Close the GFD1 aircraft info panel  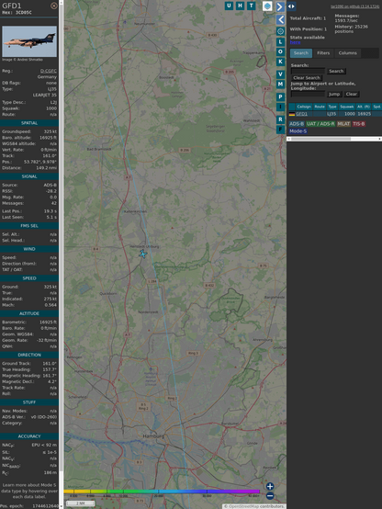(54, 6)
